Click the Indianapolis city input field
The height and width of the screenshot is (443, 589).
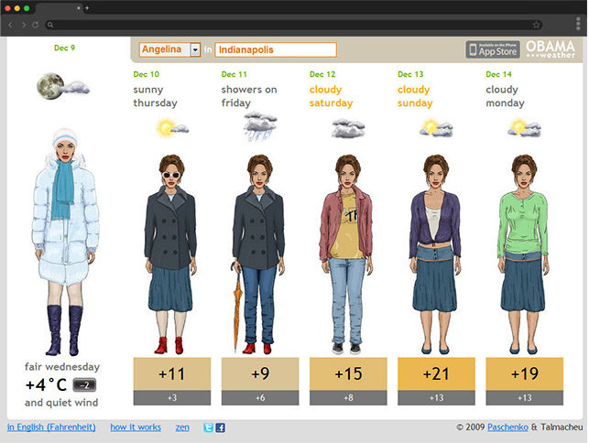pyautogui.click(x=275, y=50)
